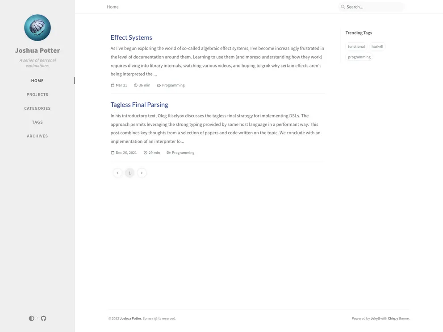Viewport: 443px width, 332px height.
Task: Open the Tagless Final Parsing post
Action: click(139, 105)
